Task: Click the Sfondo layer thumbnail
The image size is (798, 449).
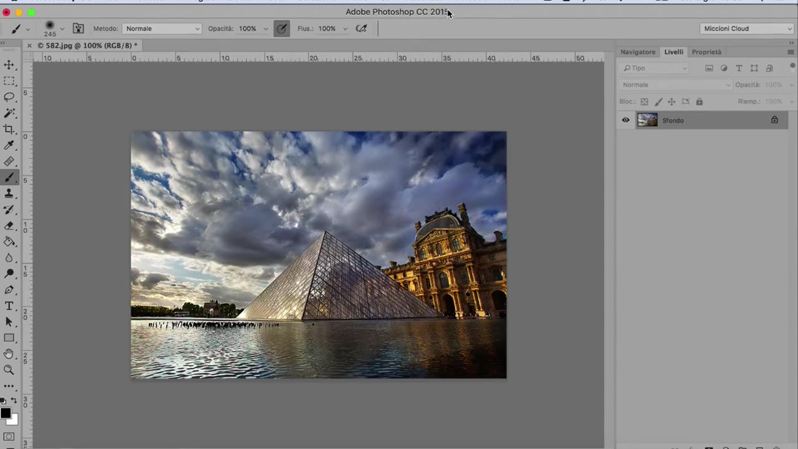Action: 647,120
